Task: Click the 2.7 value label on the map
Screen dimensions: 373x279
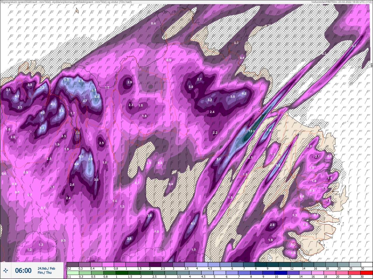Action: tap(200, 79)
